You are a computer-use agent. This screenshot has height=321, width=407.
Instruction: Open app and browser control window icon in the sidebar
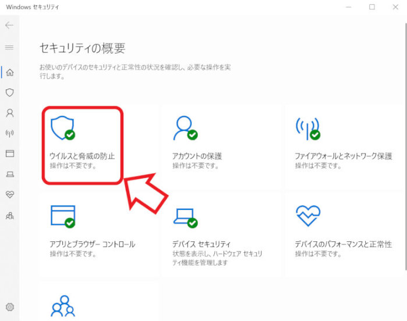click(x=10, y=154)
